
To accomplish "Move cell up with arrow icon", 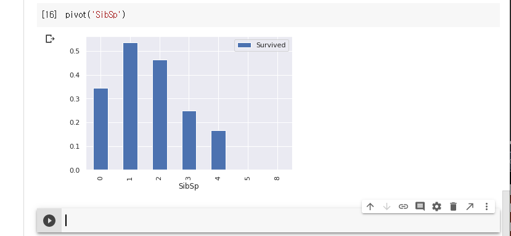I will [370, 206].
